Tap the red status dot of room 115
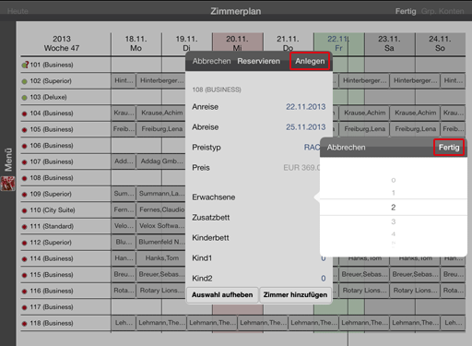Screen dimensions: 472x346 [24, 275]
